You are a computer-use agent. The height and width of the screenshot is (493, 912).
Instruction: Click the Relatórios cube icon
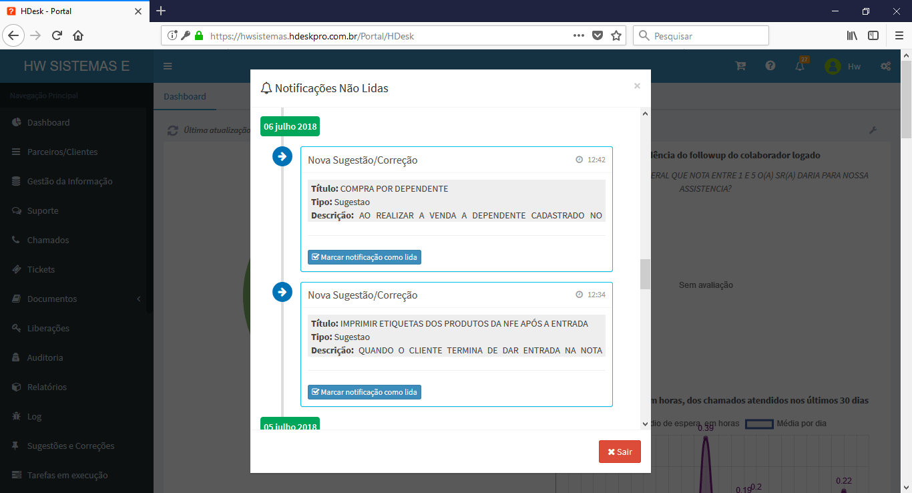[16, 387]
